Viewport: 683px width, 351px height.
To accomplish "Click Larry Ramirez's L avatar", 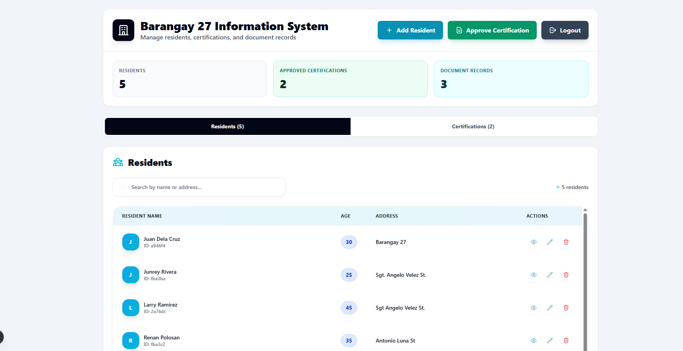I will 131,308.
